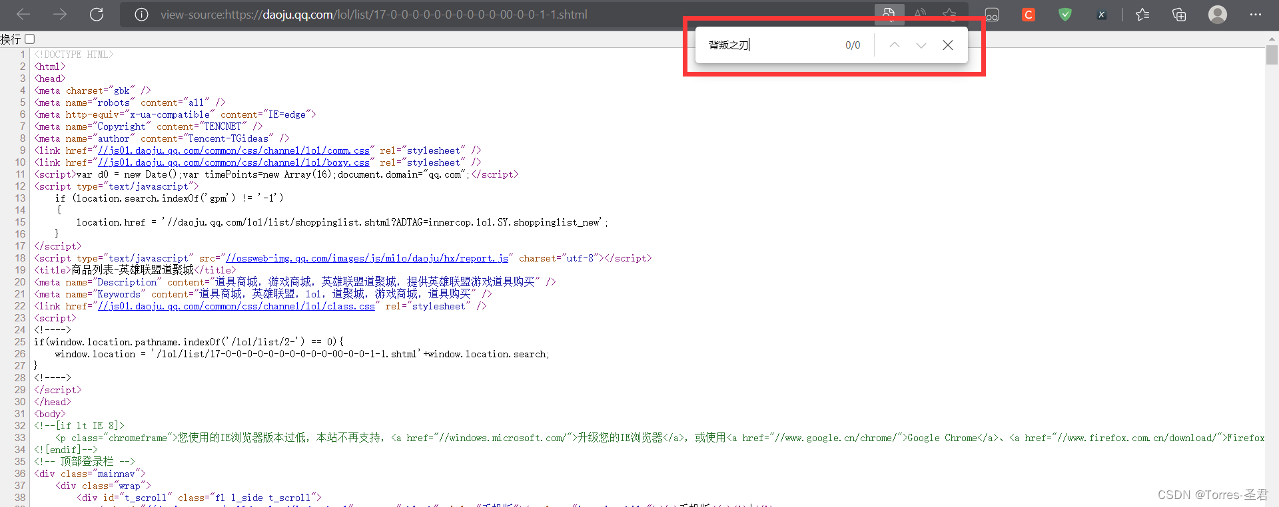Click the meta charset="gbk" line

coord(93,90)
